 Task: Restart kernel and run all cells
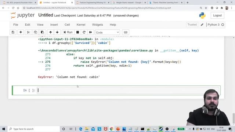coord(91,32)
